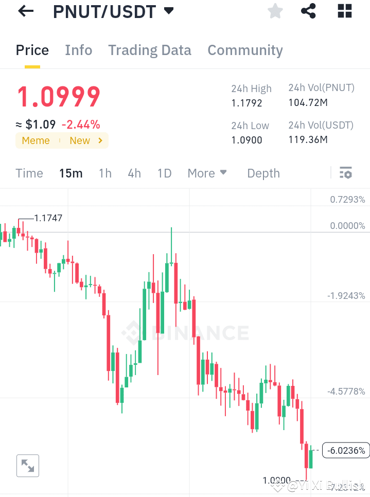Expand the chart using the fullscreen icon

(27, 466)
